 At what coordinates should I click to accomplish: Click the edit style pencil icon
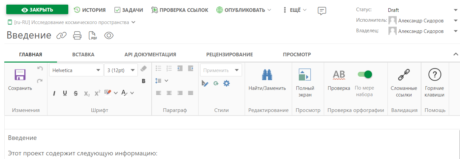point(205,84)
